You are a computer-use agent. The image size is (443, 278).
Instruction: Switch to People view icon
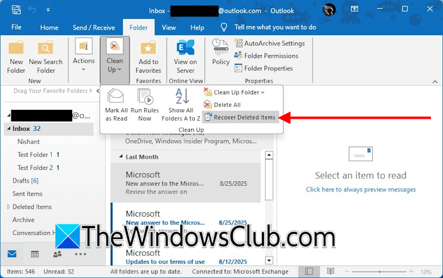(x=58, y=254)
